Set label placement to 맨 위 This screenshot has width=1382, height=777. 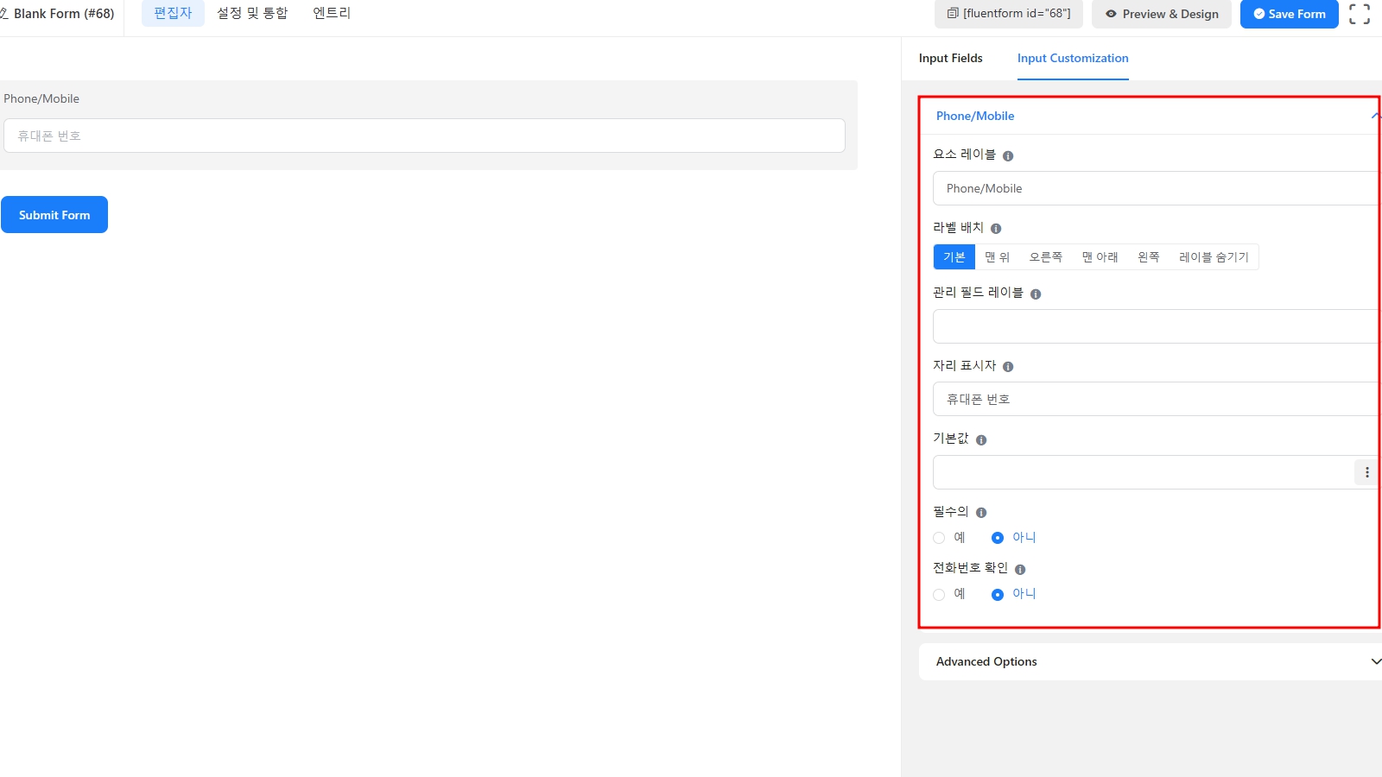(997, 257)
